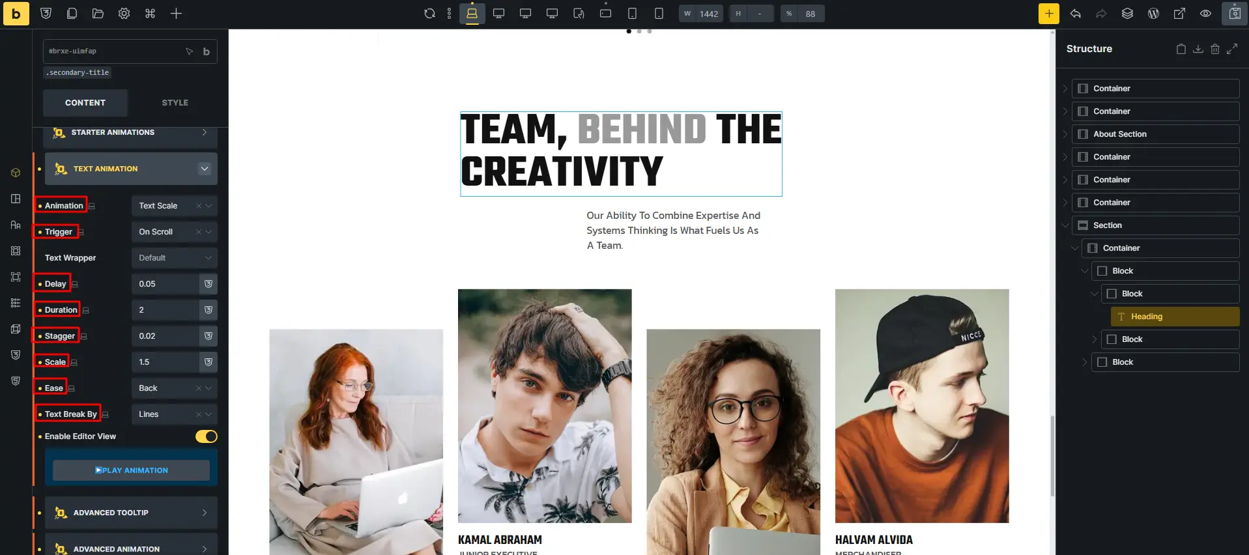Select the Section item in Structure
The width and height of the screenshot is (1249, 555).
(x=1155, y=225)
